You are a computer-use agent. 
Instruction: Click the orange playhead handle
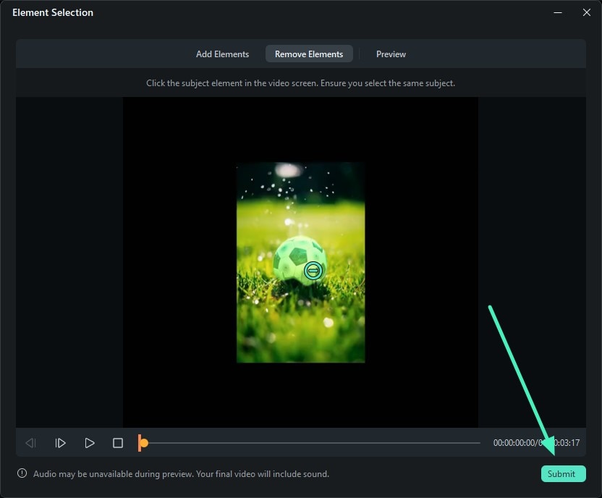point(143,442)
